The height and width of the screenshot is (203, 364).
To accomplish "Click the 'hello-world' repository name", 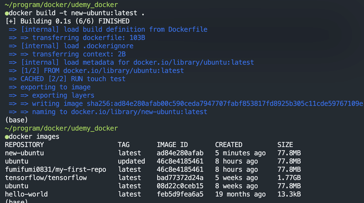I will coord(26,194).
